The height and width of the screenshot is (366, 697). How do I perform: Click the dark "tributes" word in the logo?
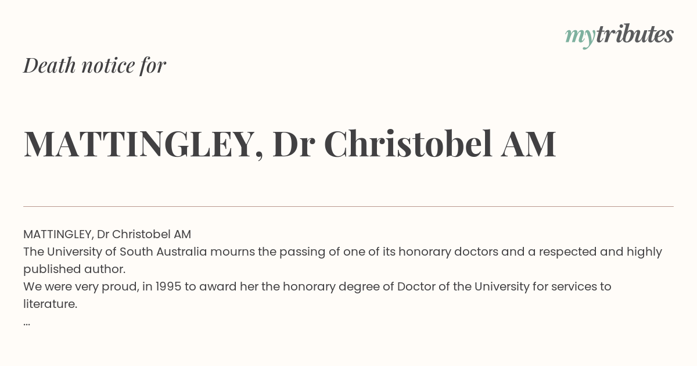634,34
